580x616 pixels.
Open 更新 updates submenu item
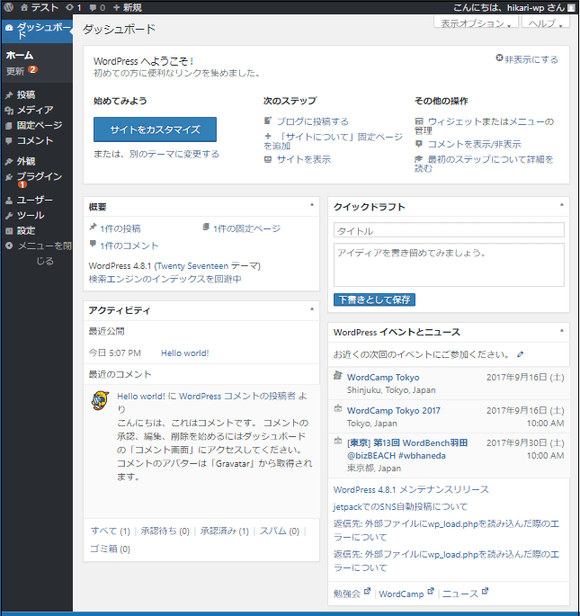22,71
